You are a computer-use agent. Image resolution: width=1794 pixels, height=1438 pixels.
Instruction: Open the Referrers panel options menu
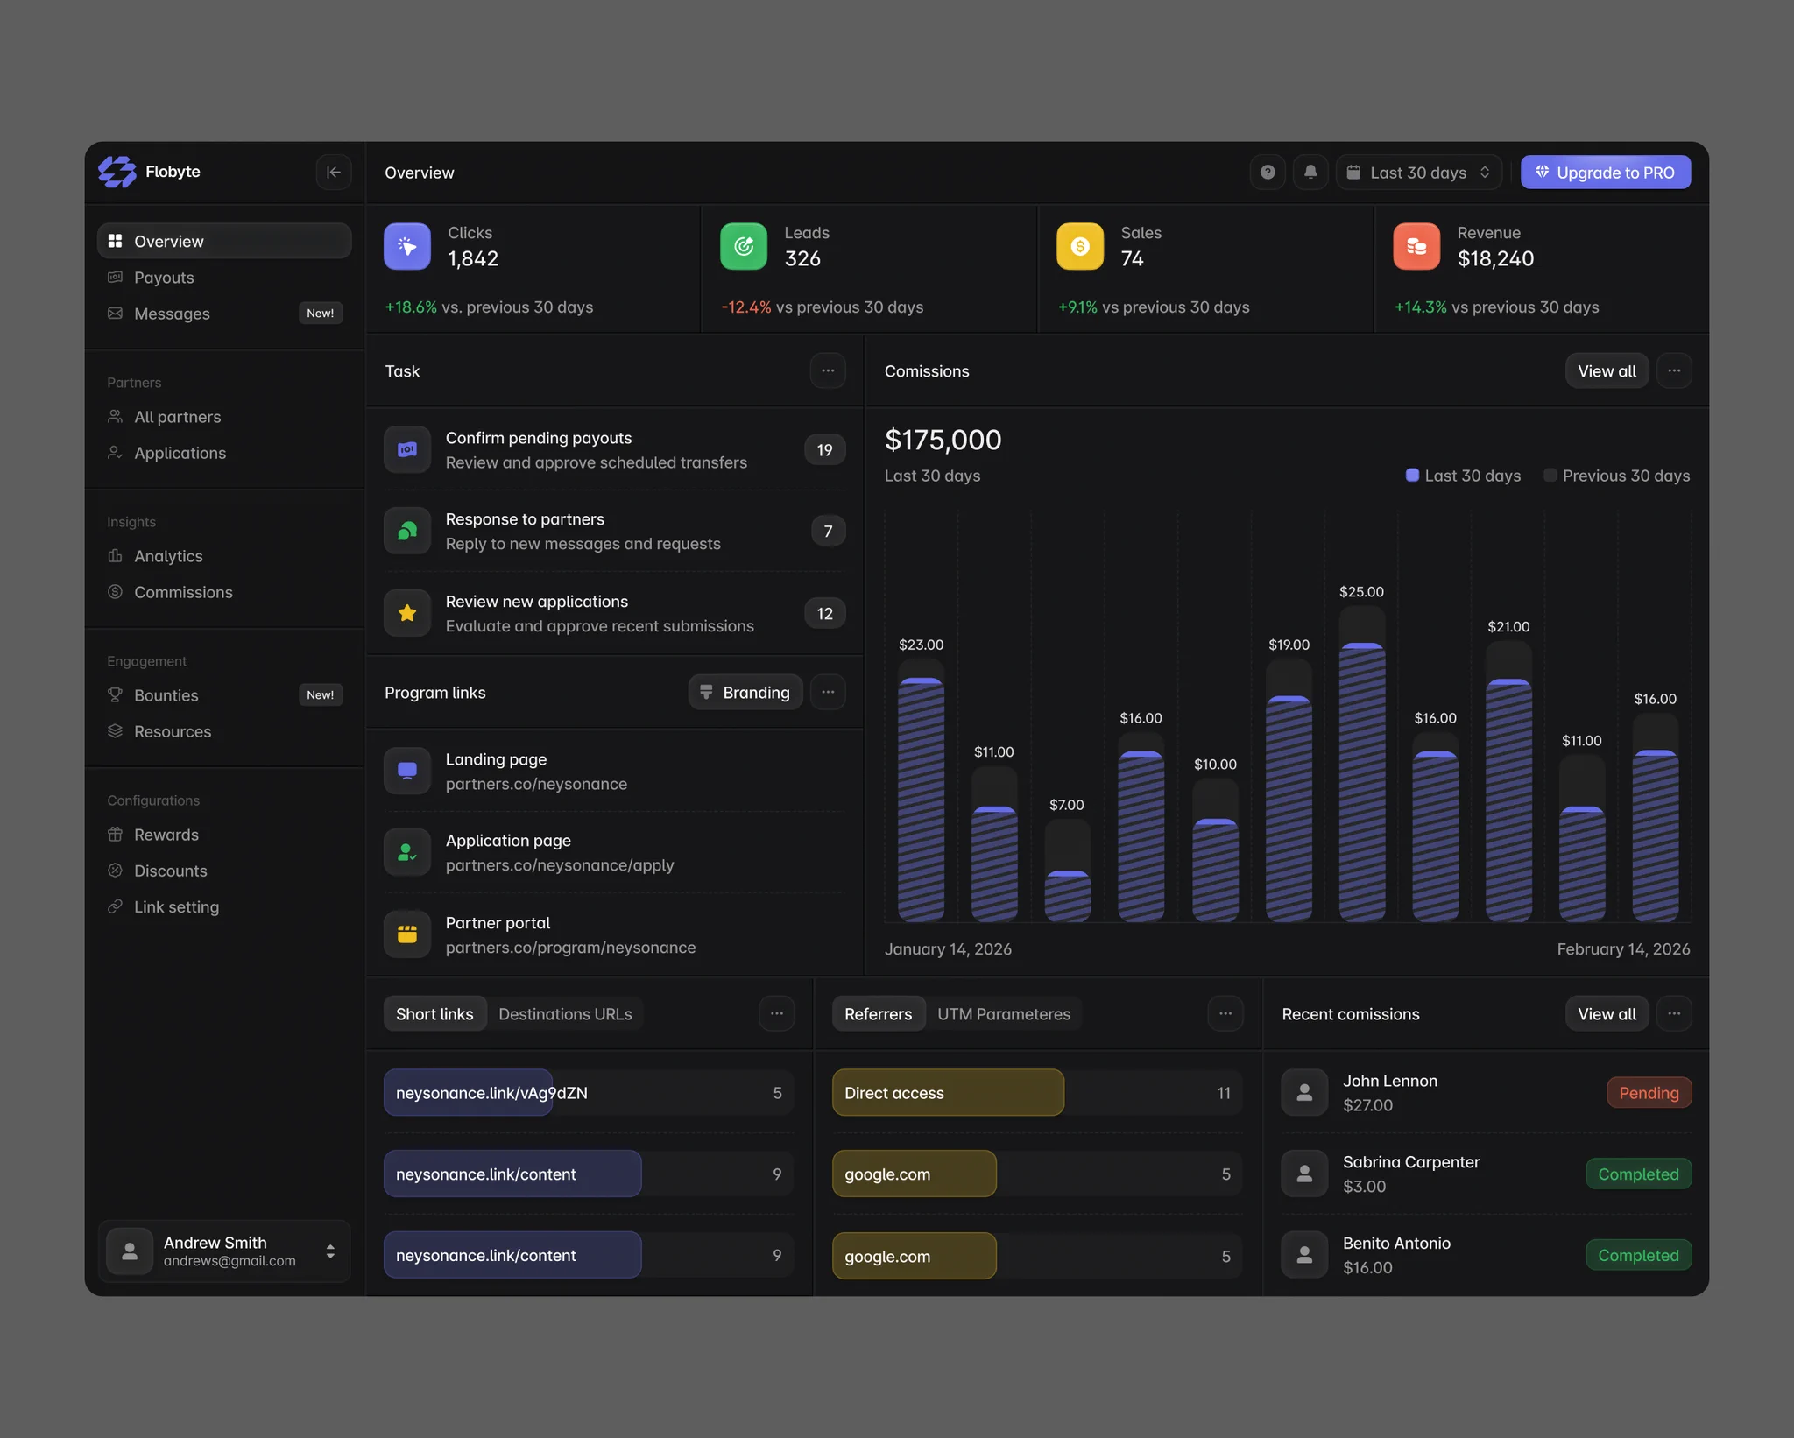point(1225,1013)
